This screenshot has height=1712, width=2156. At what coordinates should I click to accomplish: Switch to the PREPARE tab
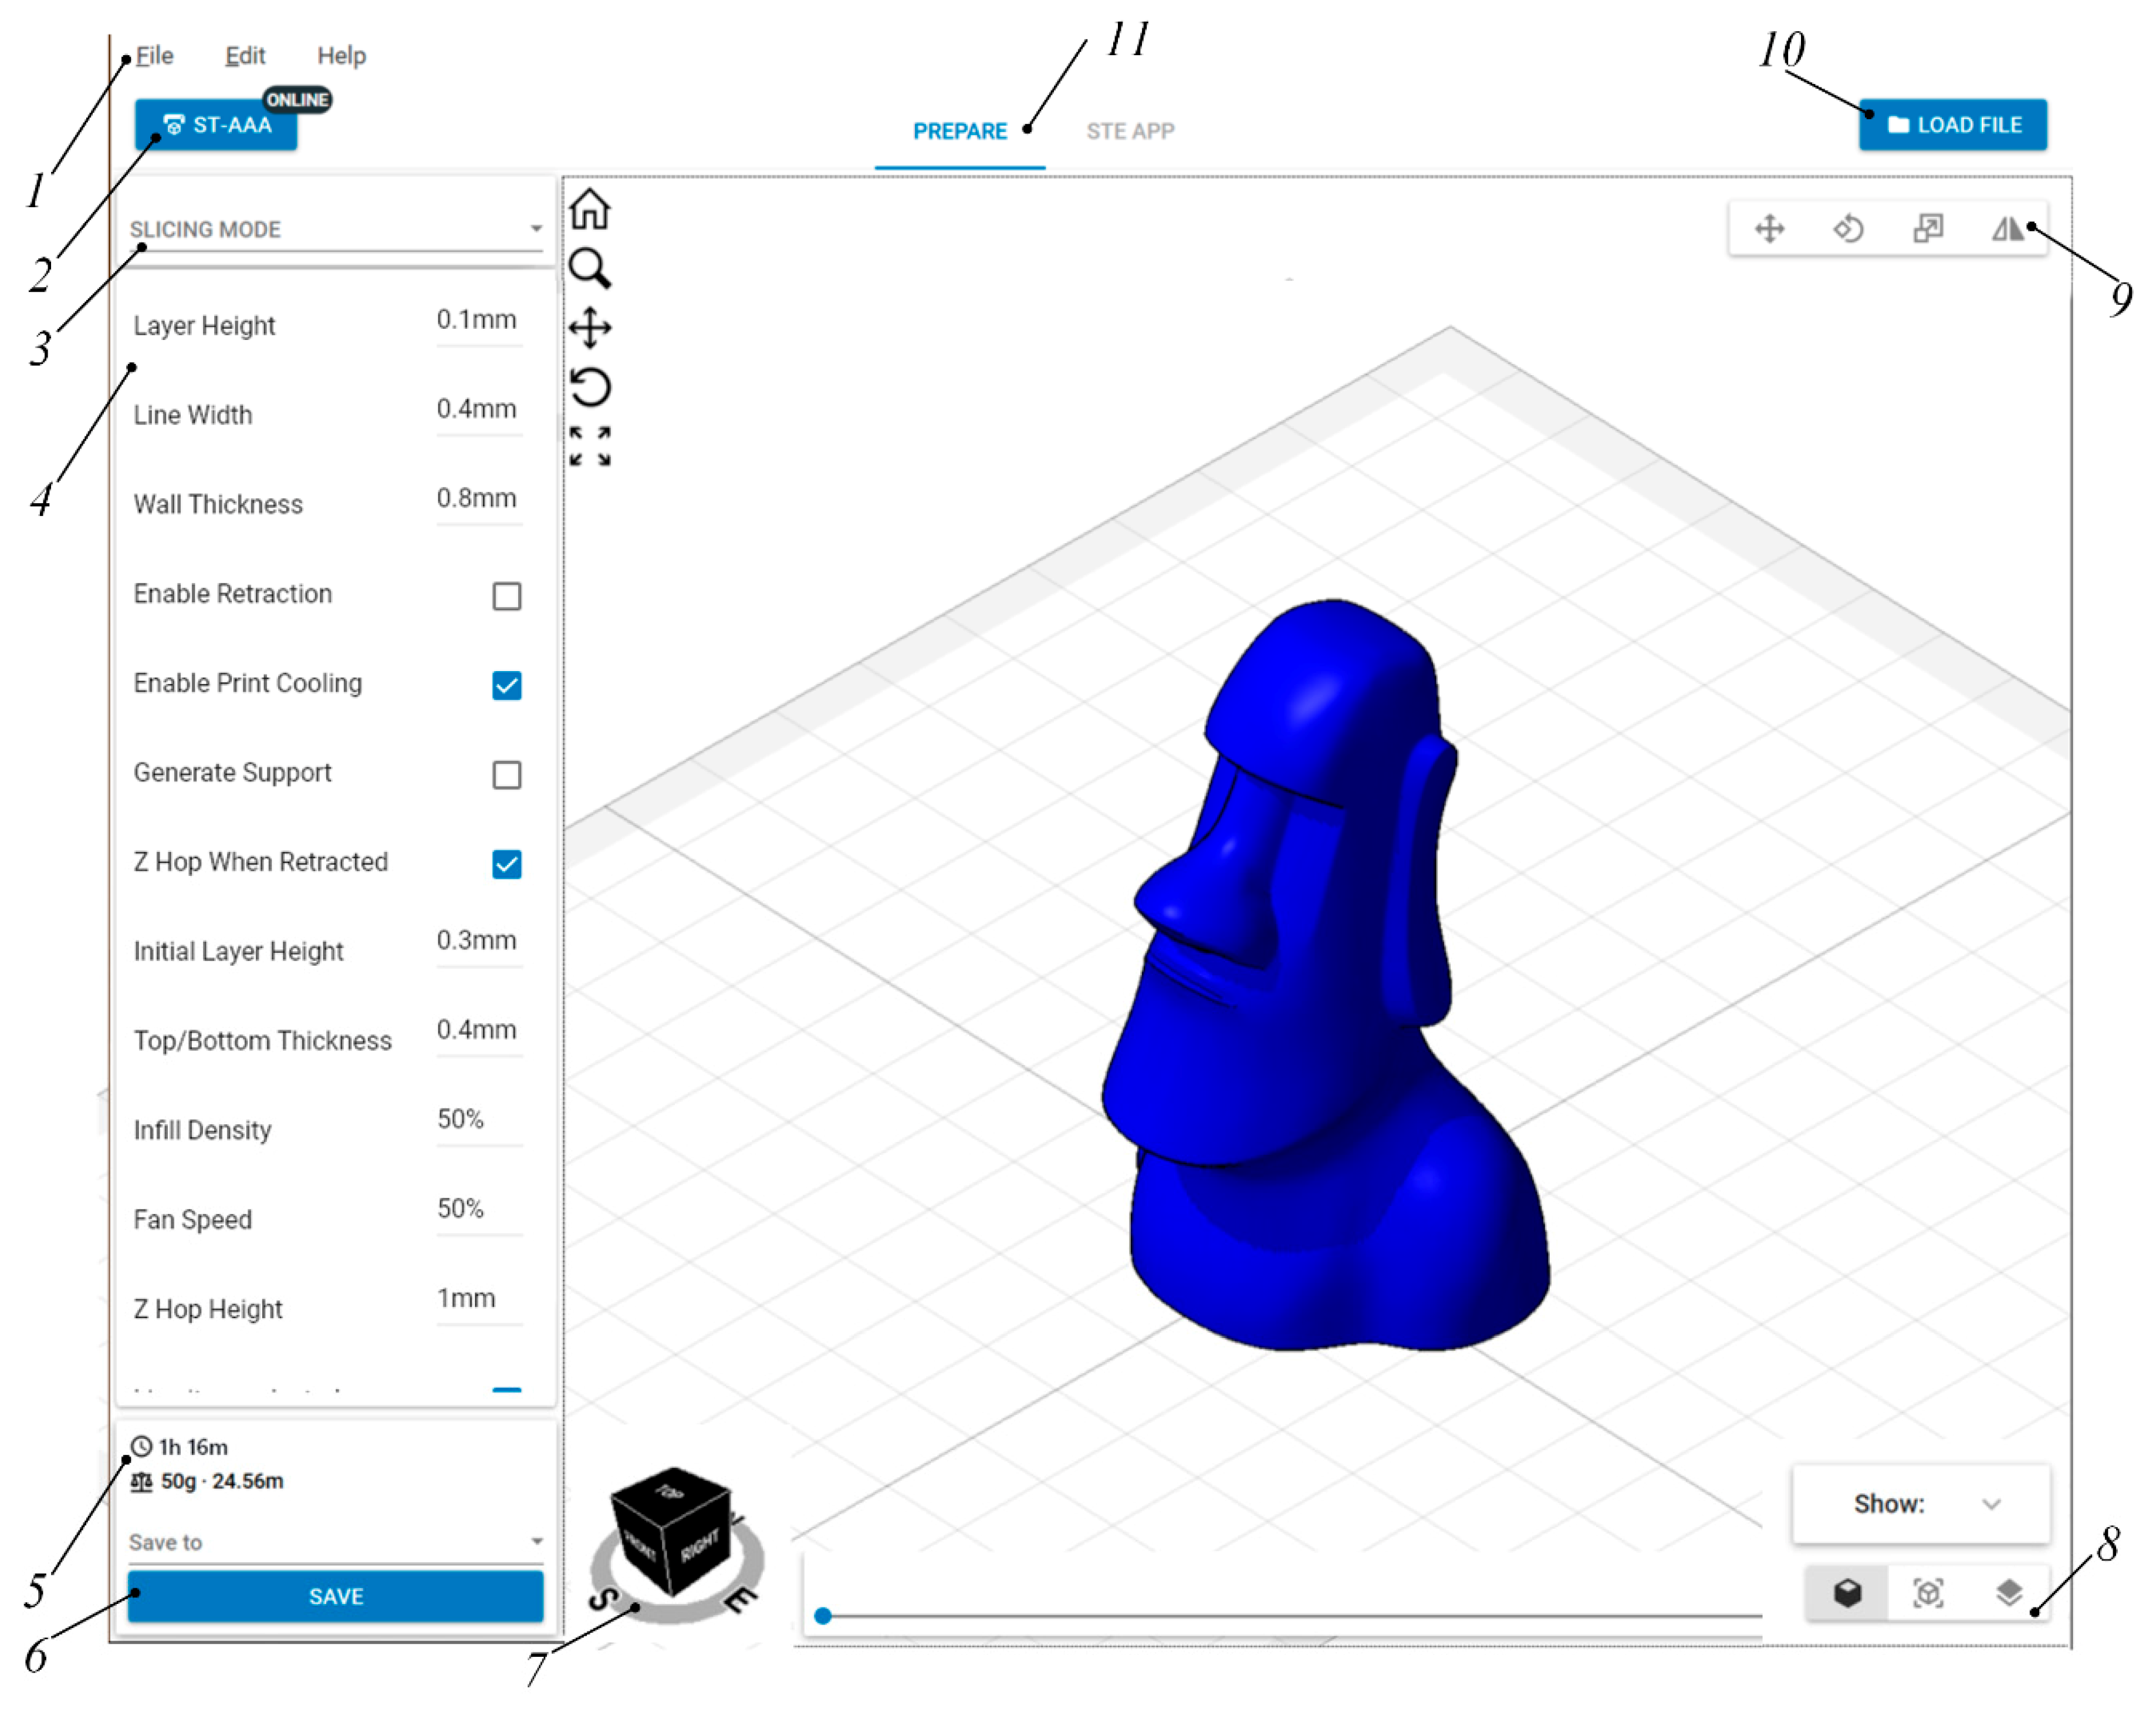[959, 131]
